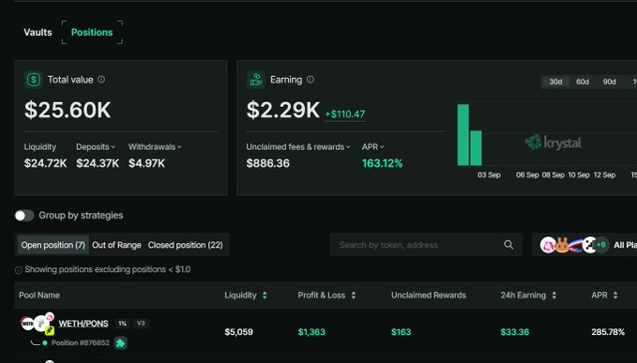Filter by Out of Range positions
Screen dimensions: 637x363
tap(116, 245)
